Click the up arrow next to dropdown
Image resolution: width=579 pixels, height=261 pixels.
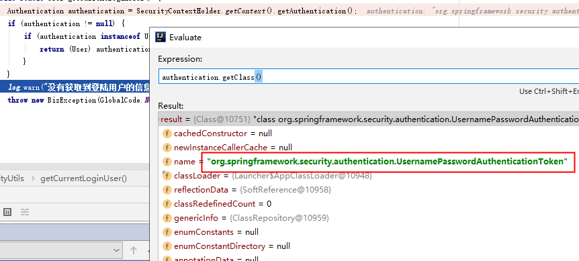pos(133,250)
